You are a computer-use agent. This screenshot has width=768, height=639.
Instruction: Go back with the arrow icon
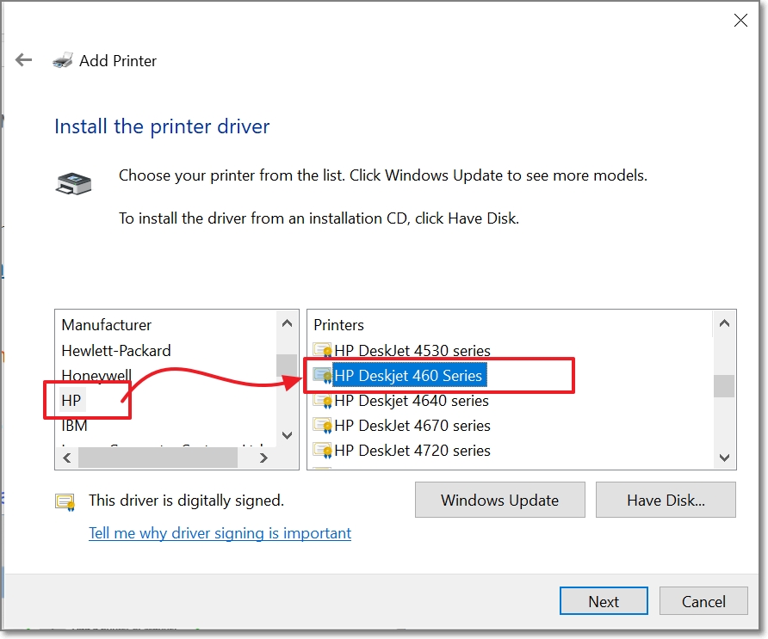[x=23, y=60]
